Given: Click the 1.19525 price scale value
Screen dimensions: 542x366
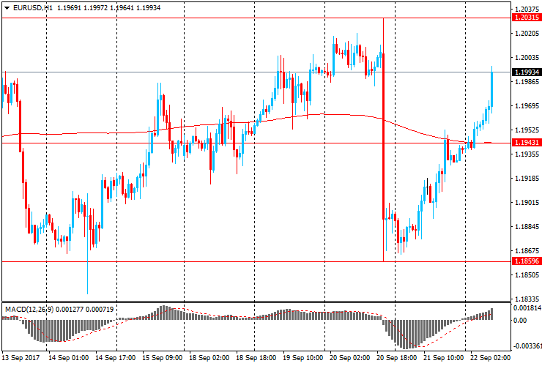Looking at the screenshot, I should click(527, 130).
